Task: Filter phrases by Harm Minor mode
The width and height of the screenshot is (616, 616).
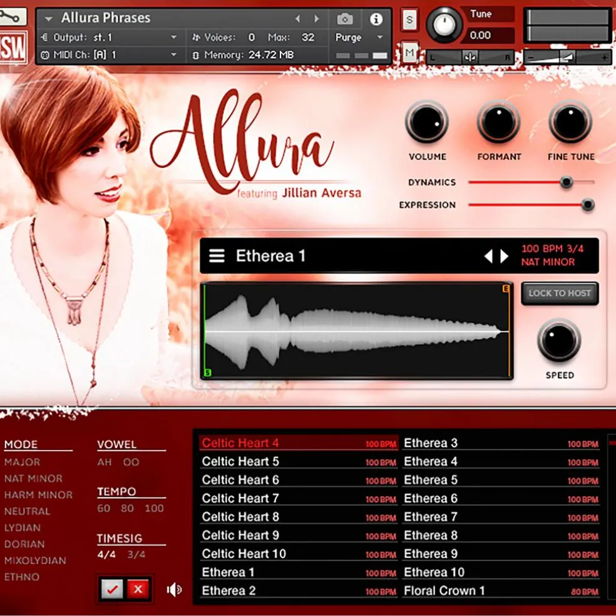Action: [39, 495]
